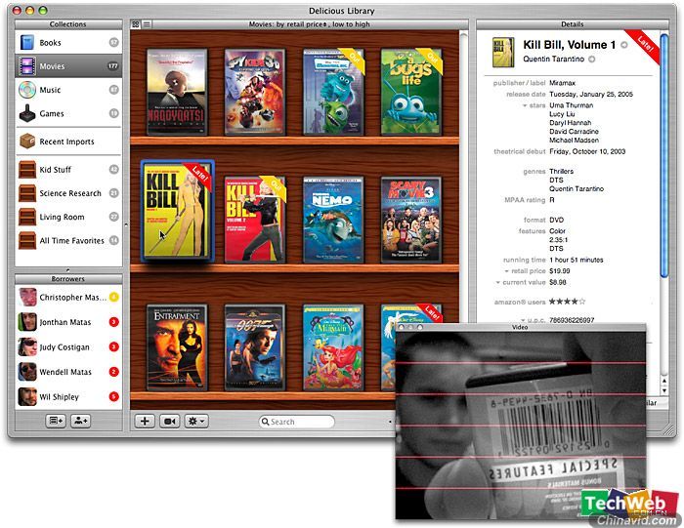Select the Monsters, Inc. cover
Screen dimensions: 684x528
tap(334, 92)
